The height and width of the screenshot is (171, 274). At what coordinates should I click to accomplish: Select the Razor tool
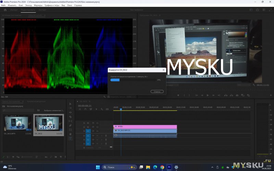click(71, 117)
